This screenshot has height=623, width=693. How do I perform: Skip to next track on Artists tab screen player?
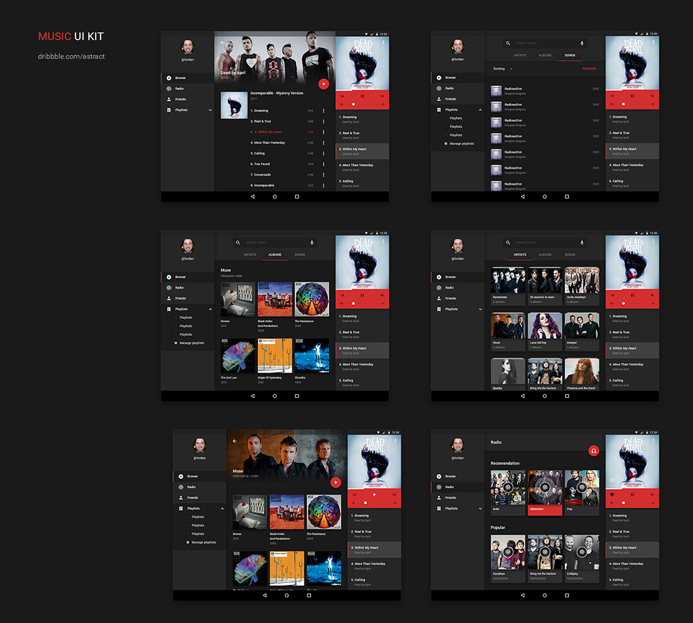click(652, 295)
